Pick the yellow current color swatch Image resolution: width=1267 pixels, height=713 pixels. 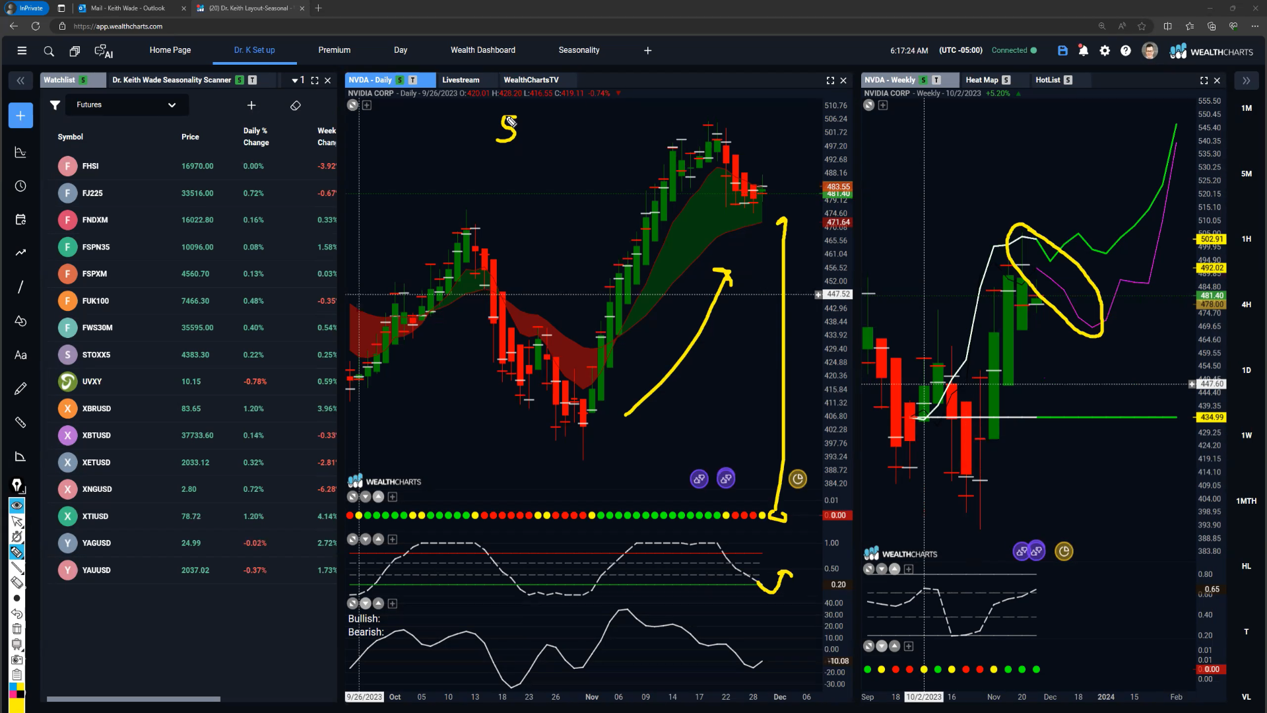(17, 705)
